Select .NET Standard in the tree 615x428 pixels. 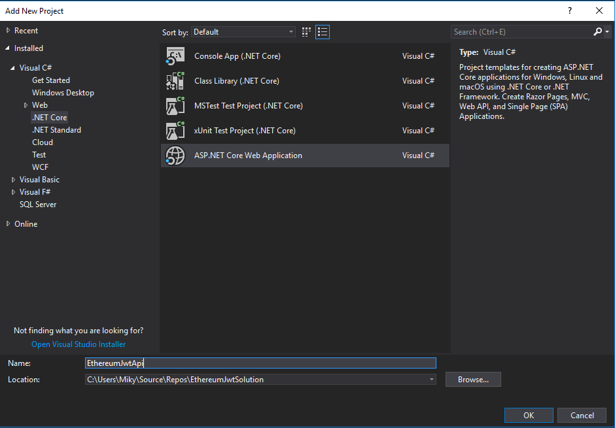[x=56, y=130]
